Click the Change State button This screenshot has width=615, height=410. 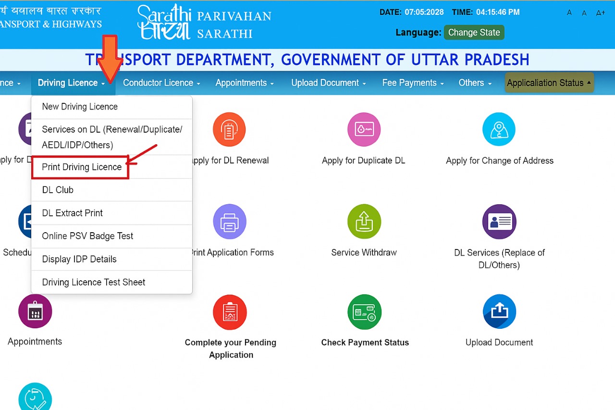click(x=474, y=32)
